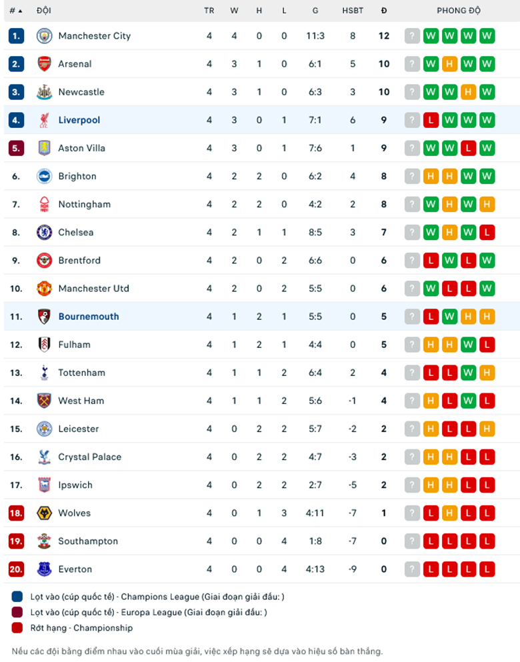Viewport: 520px width, 662px height.
Task: Click Southampton's rank 19 relegation badge
Action: pos(16,541)
